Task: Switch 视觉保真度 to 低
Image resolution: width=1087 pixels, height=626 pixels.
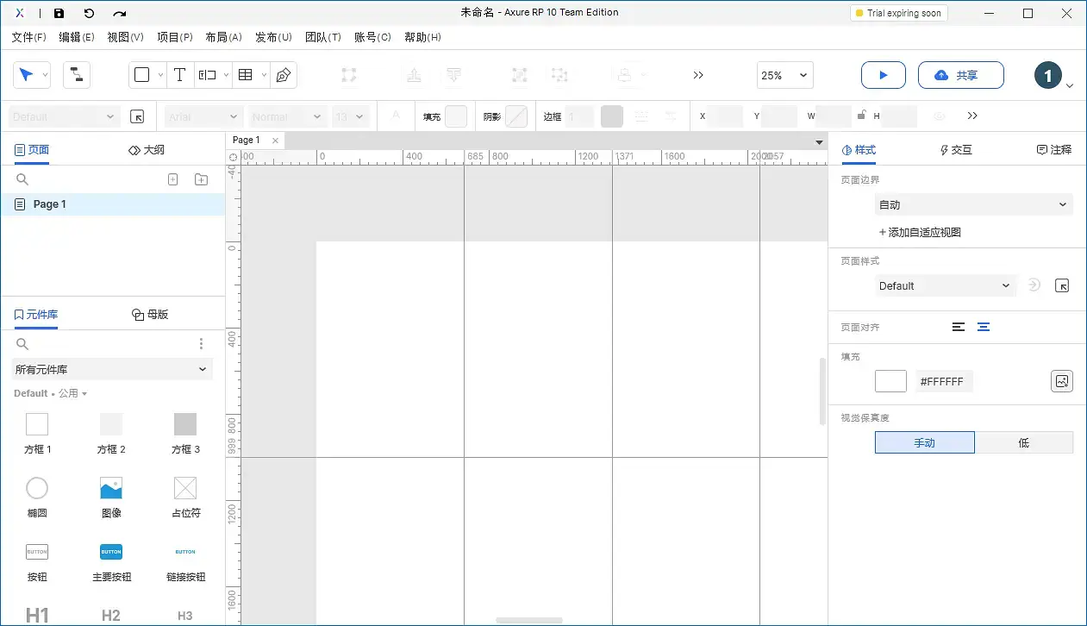Action: [1024, 441]
